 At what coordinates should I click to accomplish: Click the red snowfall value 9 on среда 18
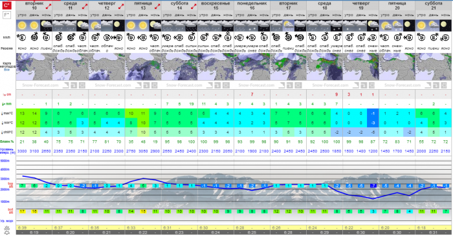tap(337, 94)
